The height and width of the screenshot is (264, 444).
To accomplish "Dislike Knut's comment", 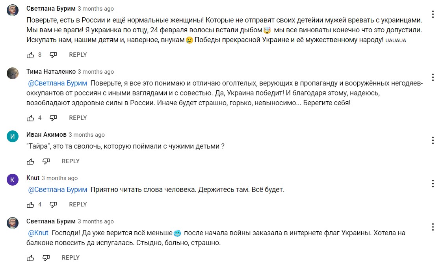I will click(53, 205).
